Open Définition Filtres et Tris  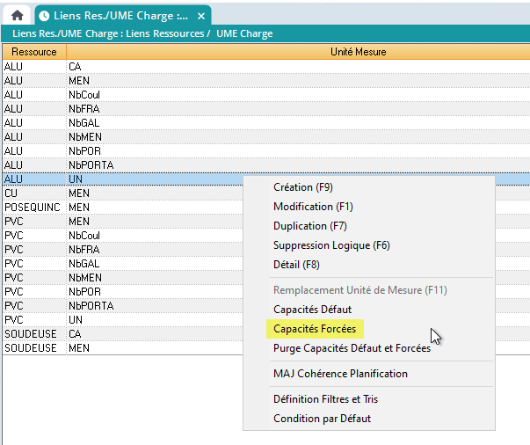click(325, 399)
